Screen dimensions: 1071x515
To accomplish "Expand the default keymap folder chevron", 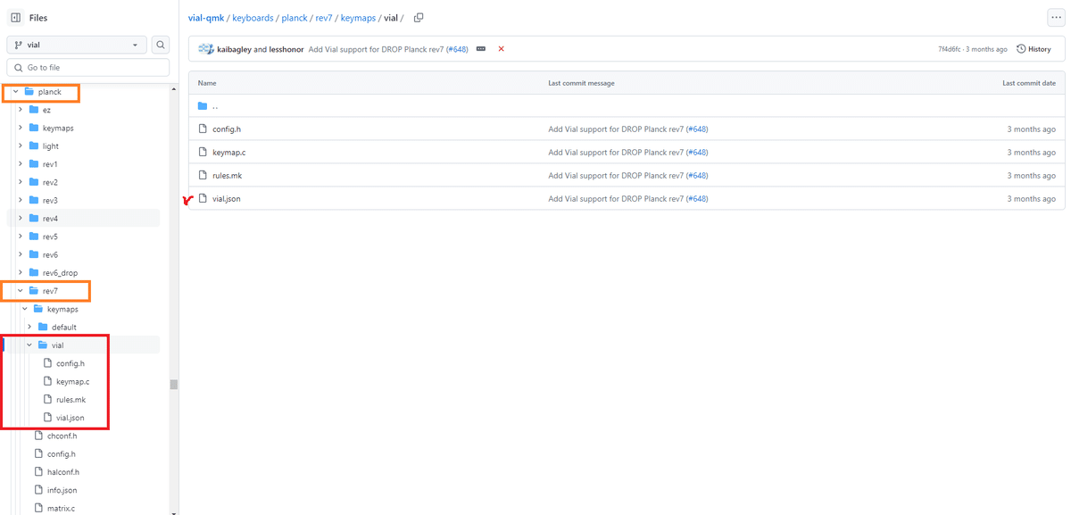I will click(x=29, y=327).
